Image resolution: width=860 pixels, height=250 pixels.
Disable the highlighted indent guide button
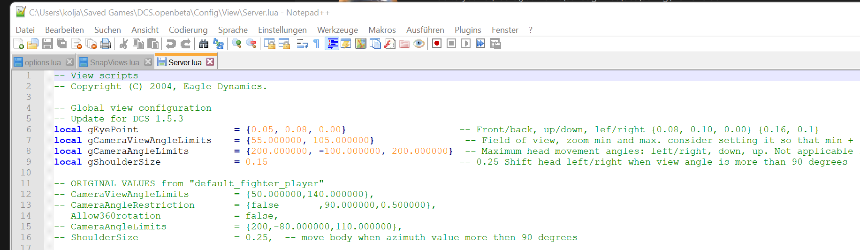click(332, 44)
